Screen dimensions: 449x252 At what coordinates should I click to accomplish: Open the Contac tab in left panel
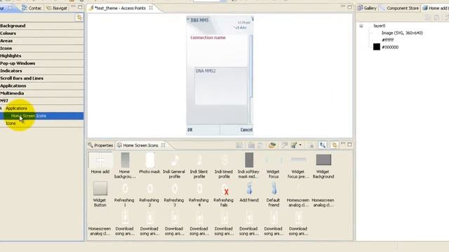[32, 8]
